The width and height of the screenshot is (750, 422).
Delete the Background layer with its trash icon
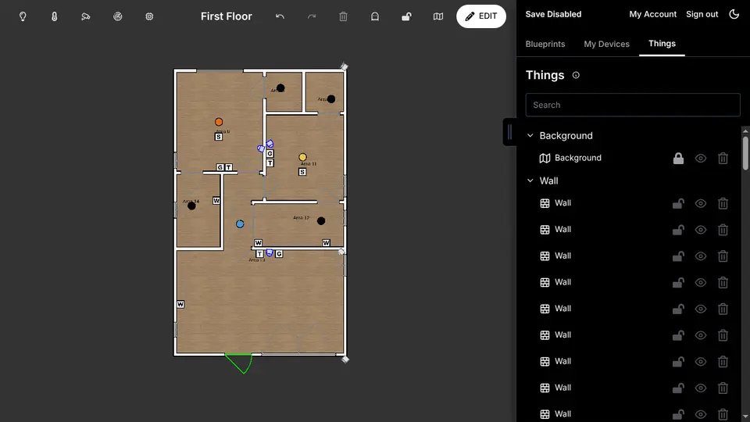(723, 159)
